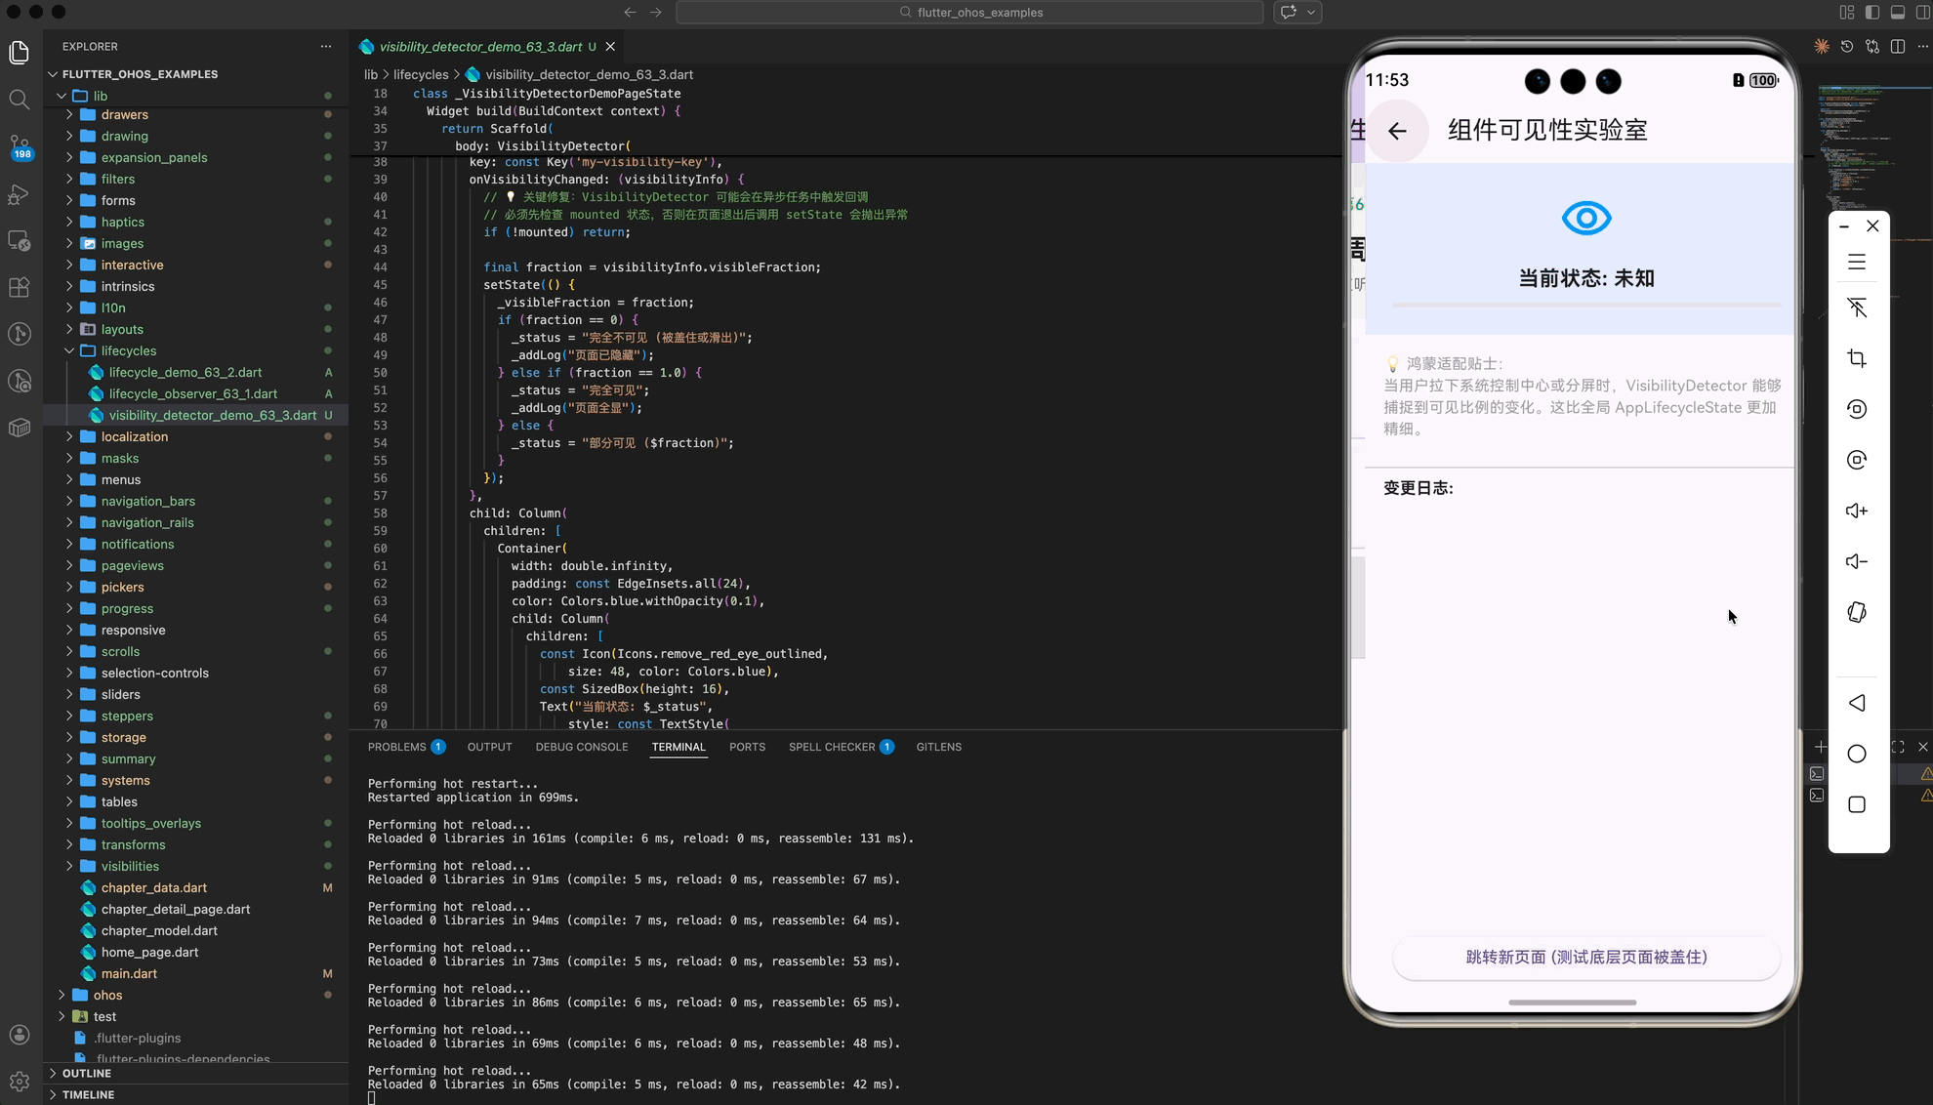Image resolution: width=1933 pixels, height=1105 pixels.
Task: Open the Extensions view icon
Action: coord(20,287)
